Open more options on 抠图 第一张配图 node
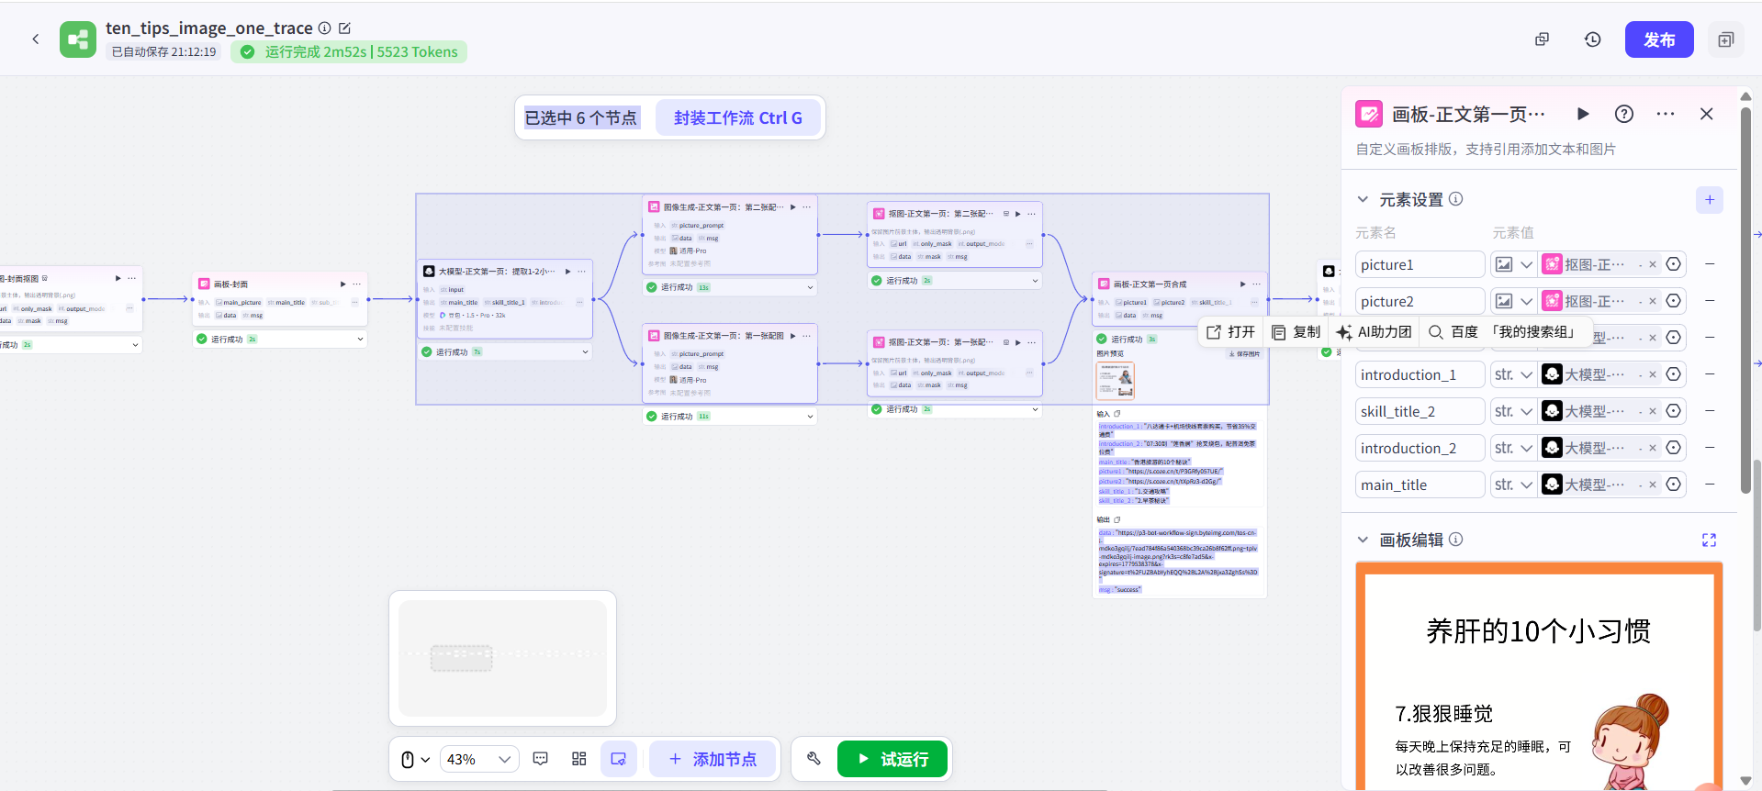1762x791 pixels. click(x=1031, y=342)
